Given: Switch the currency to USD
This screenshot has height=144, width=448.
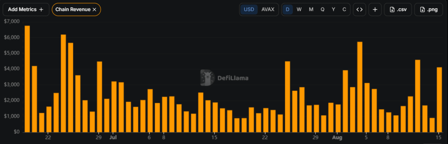Looking at the screenshot, I should (x=249, y=9).
